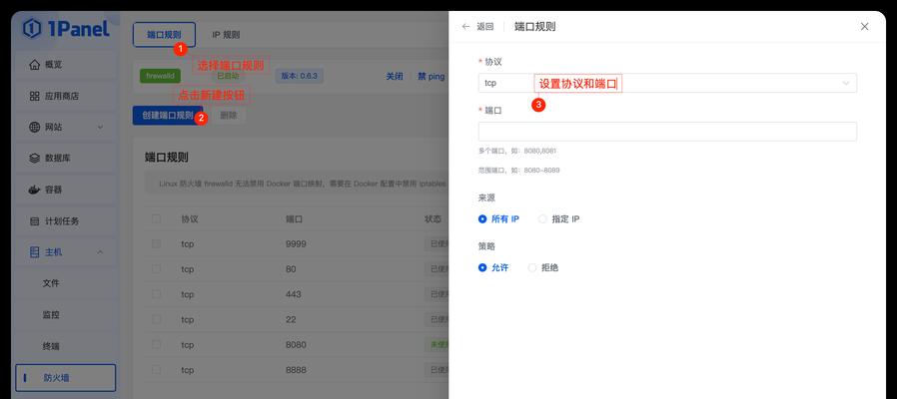This screenshot has width=897, height=399.
Task: Click the port 443 cell
Action: pos(293,294)
